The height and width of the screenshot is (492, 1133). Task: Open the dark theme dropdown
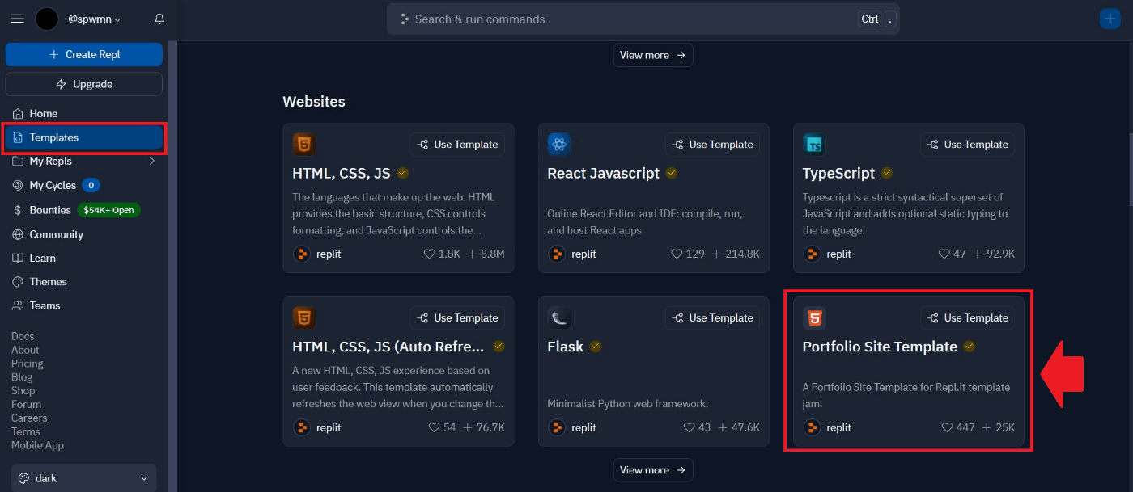coord(83,478)
